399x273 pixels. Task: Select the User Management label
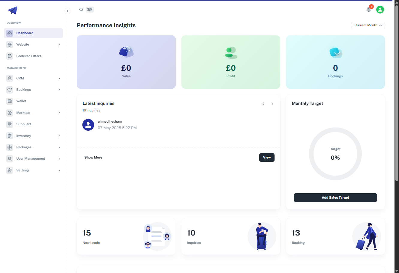(31, 159)
